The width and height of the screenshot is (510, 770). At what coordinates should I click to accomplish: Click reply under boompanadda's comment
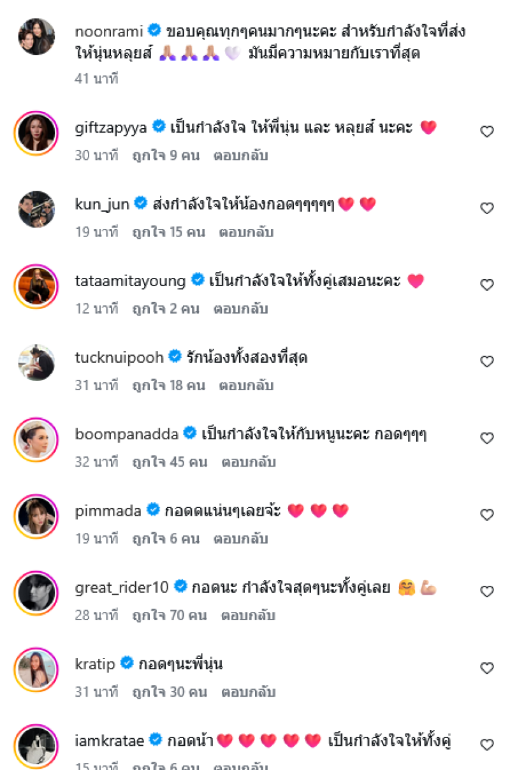(248, 462)
